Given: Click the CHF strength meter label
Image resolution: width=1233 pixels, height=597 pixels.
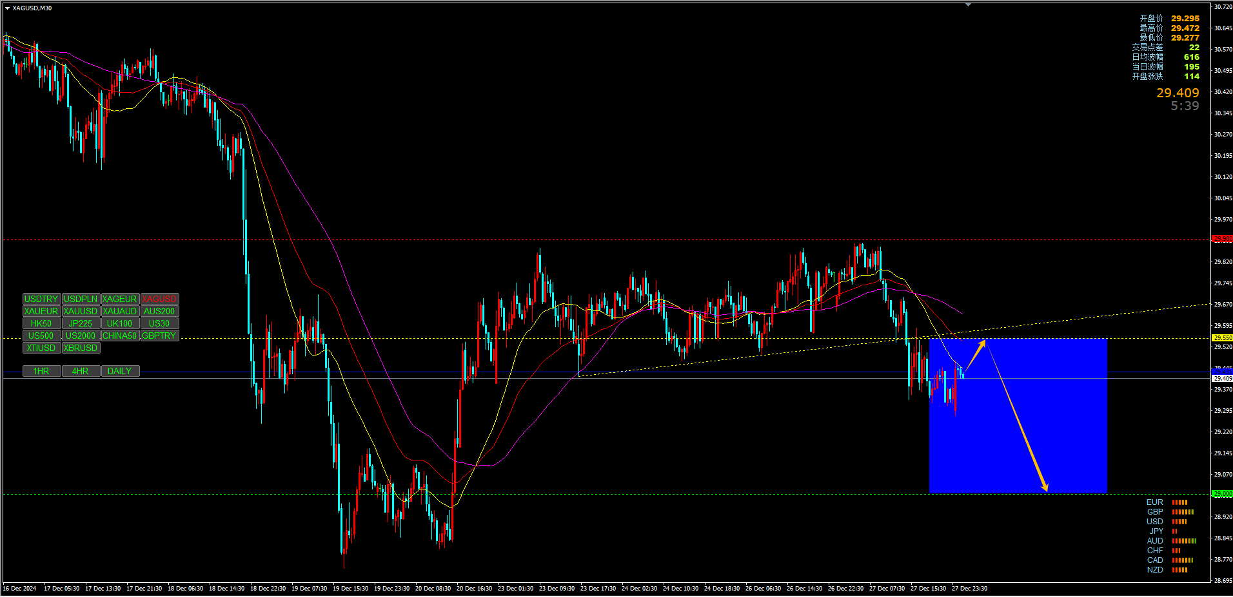Looking at the screenshot, I should (1155, 551).
